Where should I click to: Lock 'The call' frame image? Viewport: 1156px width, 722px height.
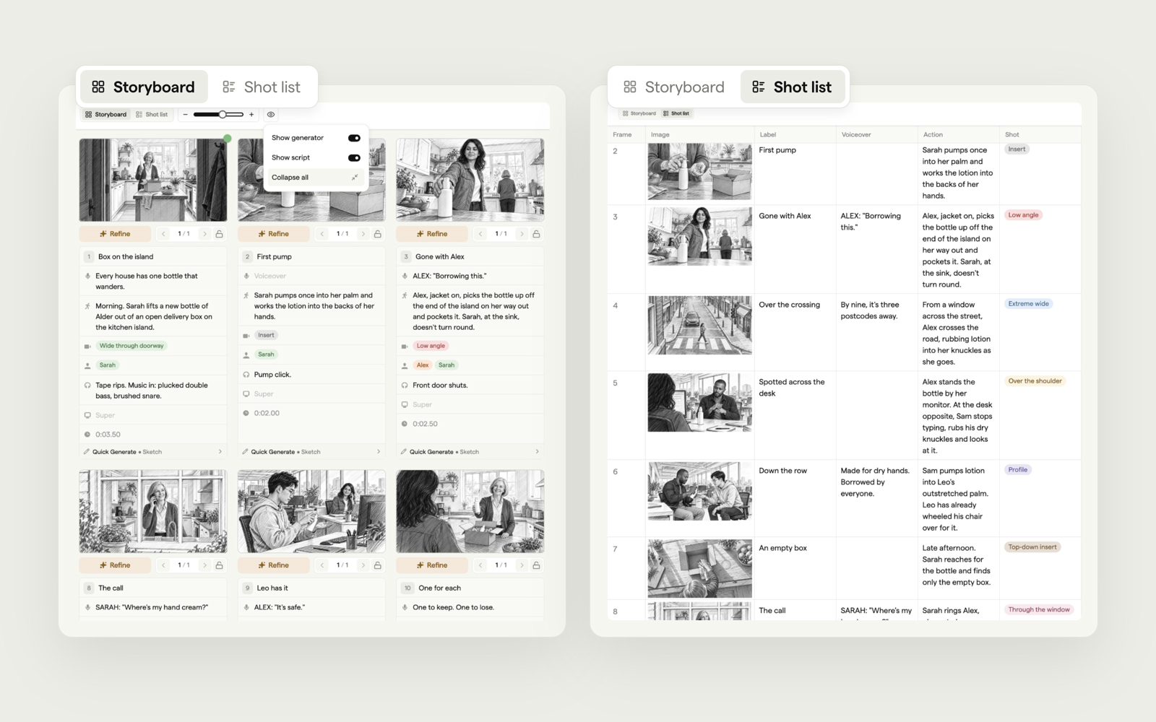pos(220,565)
